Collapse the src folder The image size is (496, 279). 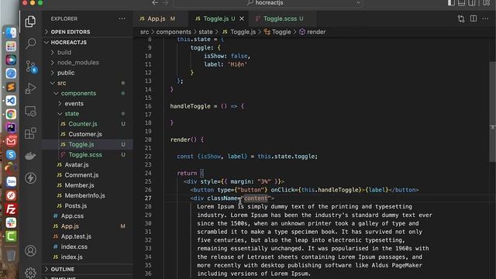pyautogui.click(x=88, y=83)
